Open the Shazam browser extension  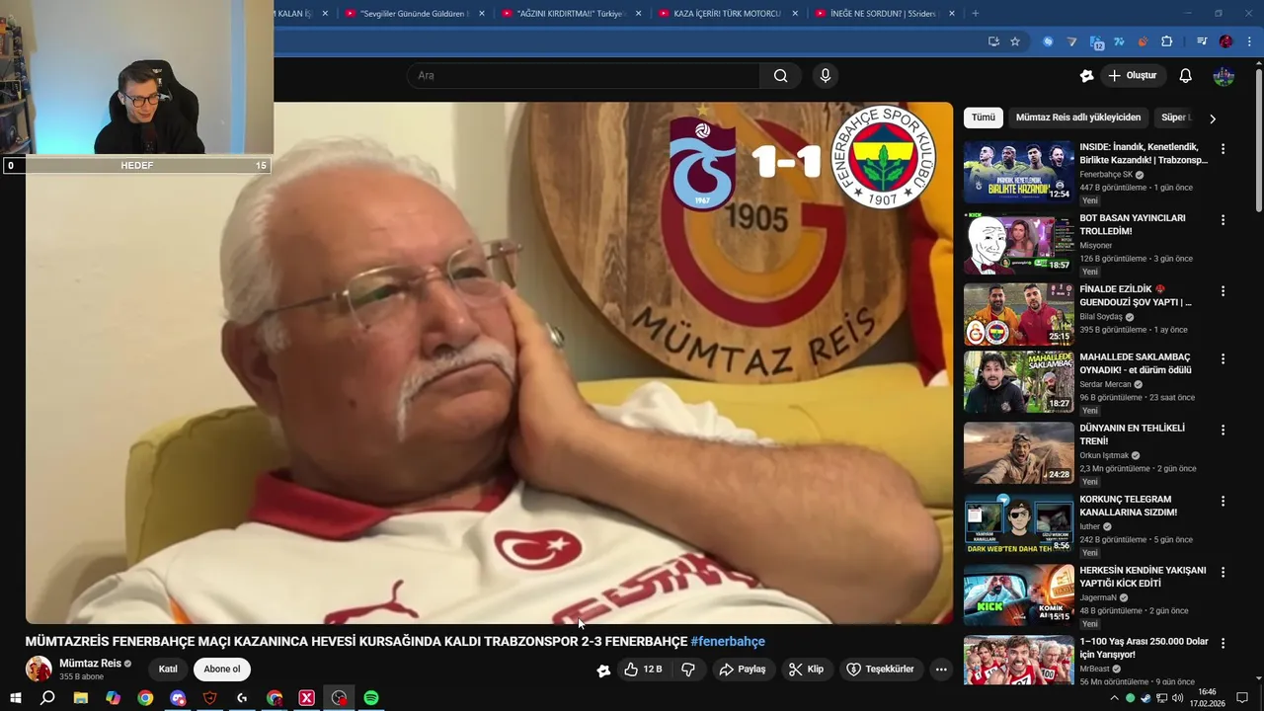click(x=1048, y=41)
